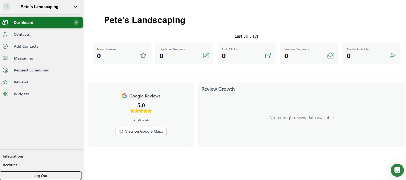Click the five-star rating display
This screenshot has height=180, width=406.
pos(141,111)
